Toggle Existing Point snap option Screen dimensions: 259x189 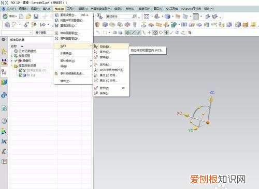166,33
